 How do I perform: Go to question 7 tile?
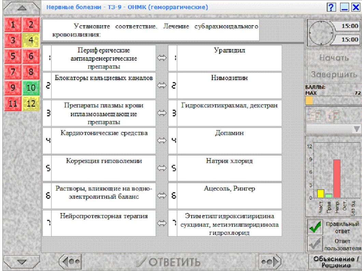13,72
